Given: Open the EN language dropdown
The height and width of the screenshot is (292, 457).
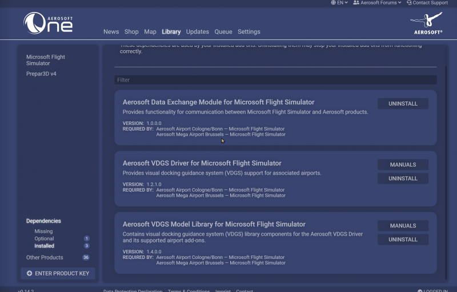Looking at the screenshot, I should [x=339, y=3].
